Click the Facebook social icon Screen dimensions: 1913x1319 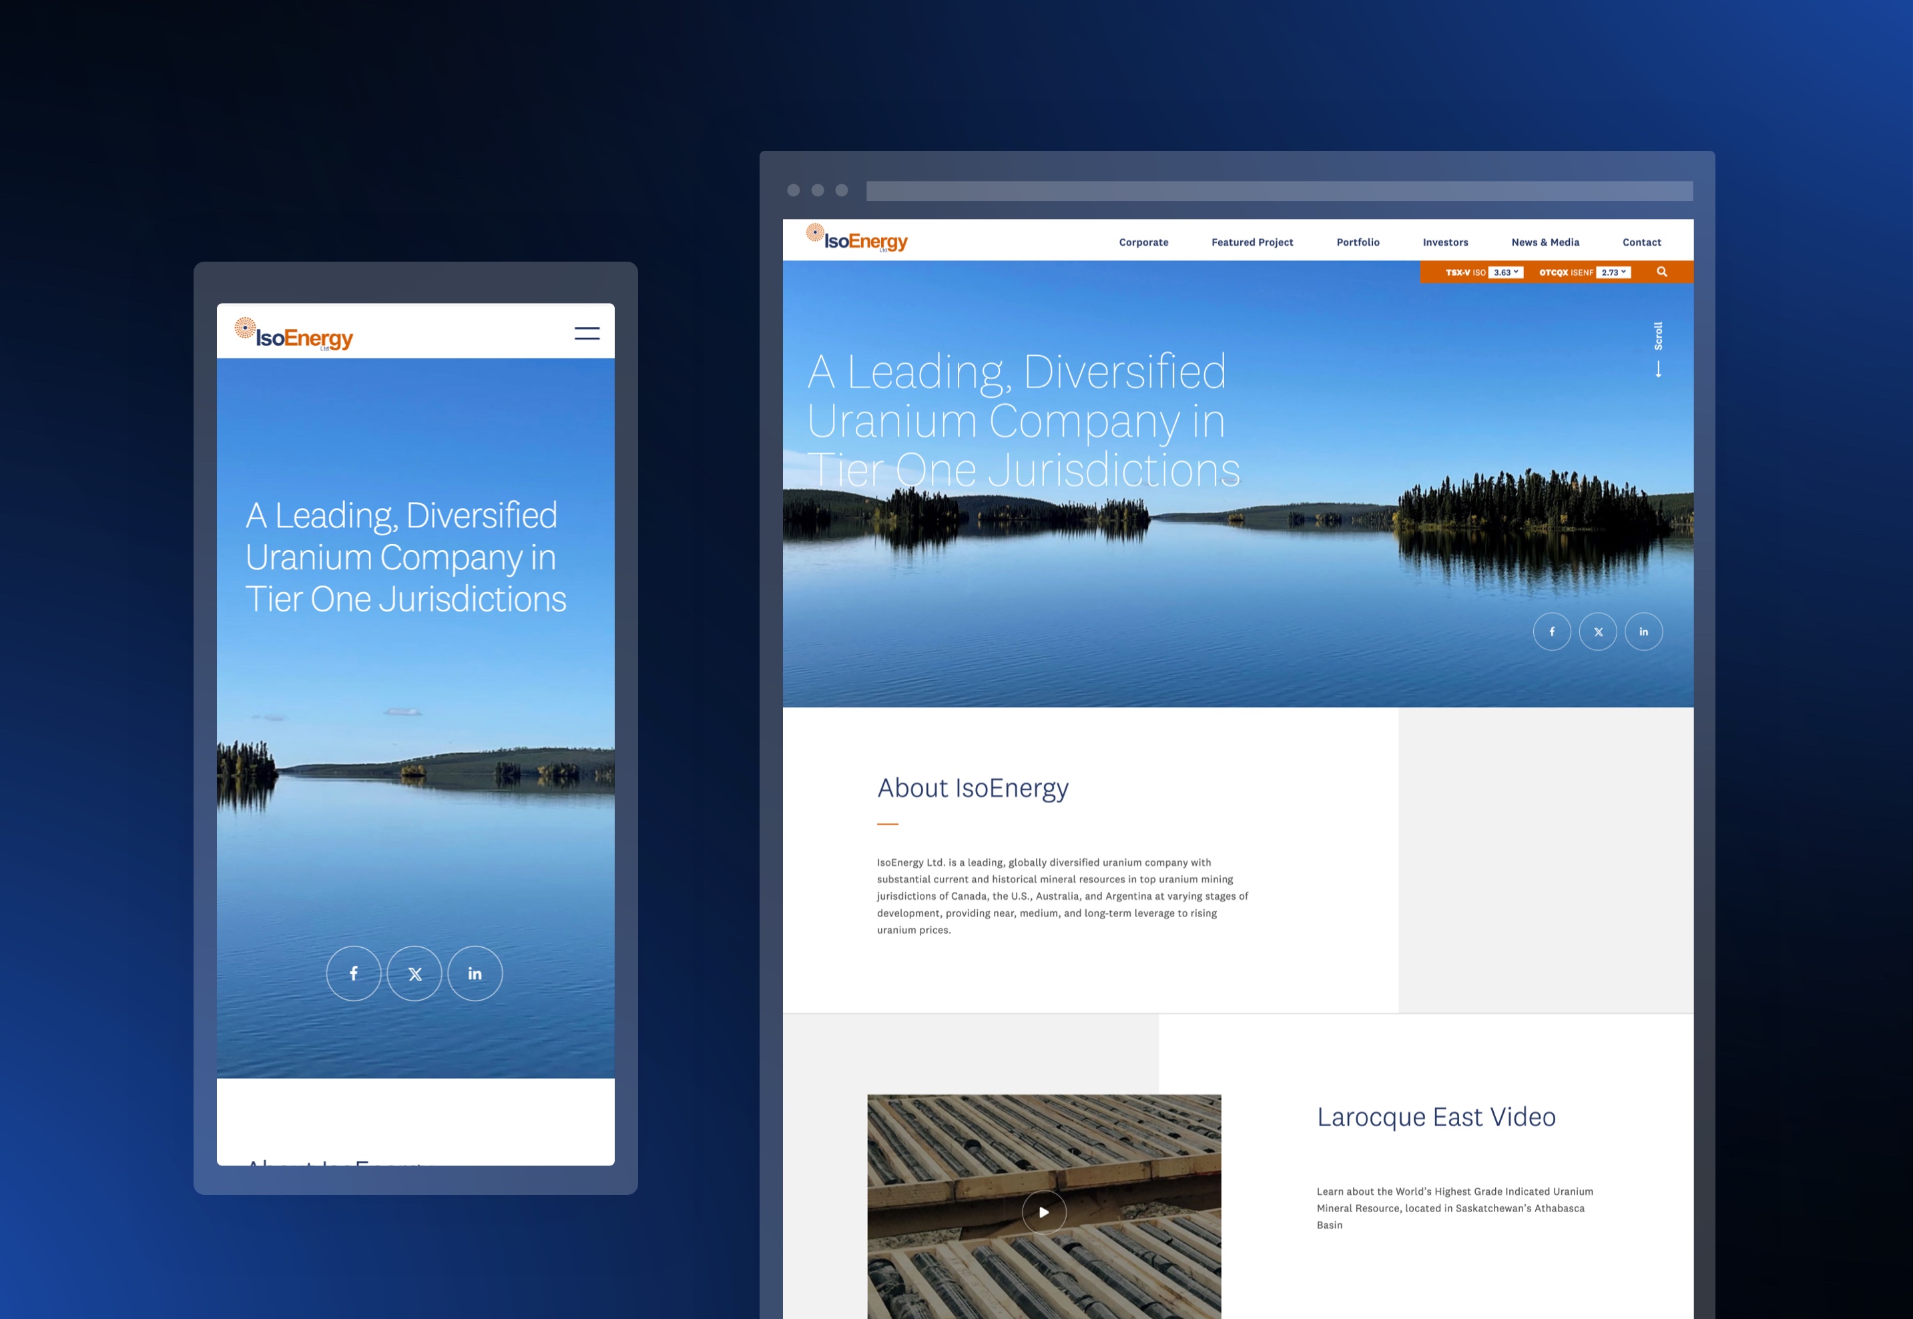pos(1553,631)
